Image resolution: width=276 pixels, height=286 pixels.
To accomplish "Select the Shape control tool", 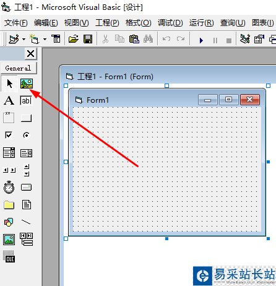I will point(9,222).
